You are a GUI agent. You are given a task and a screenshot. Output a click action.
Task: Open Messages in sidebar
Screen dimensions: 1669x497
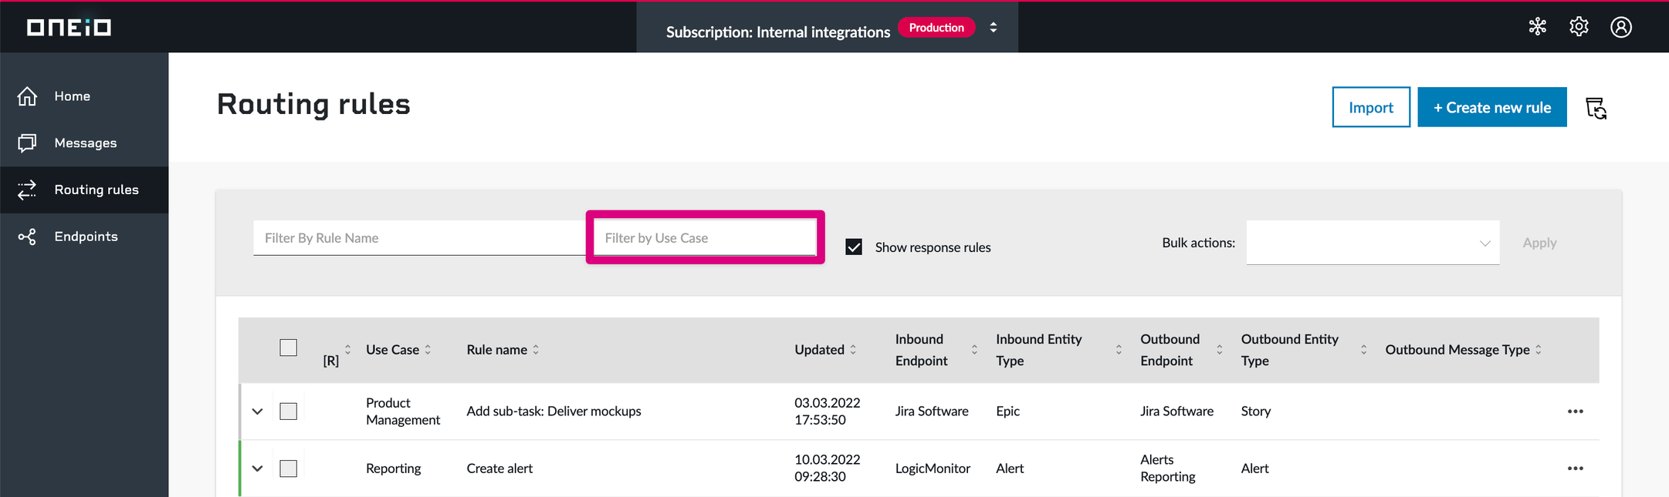(x=84, y=143)
